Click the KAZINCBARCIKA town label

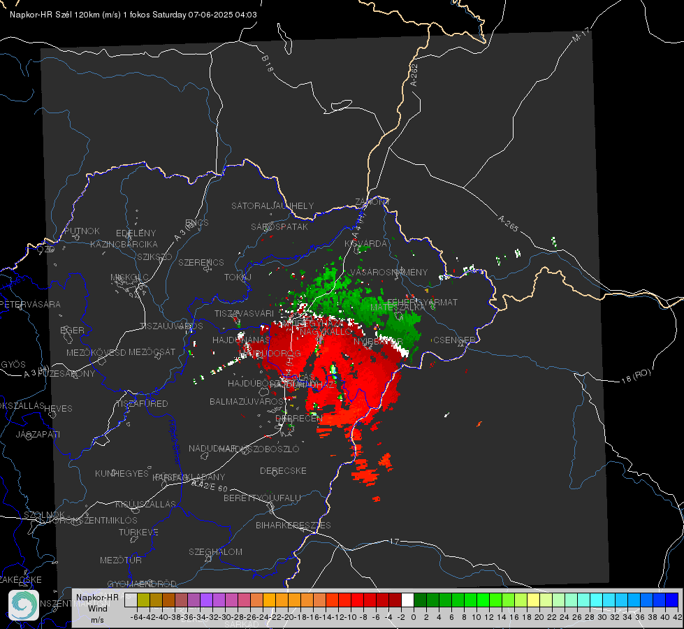(124, 244)
